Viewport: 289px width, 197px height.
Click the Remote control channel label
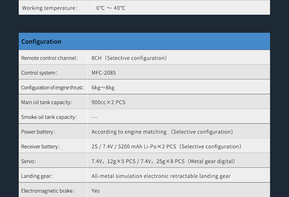[x=49, y=58]
